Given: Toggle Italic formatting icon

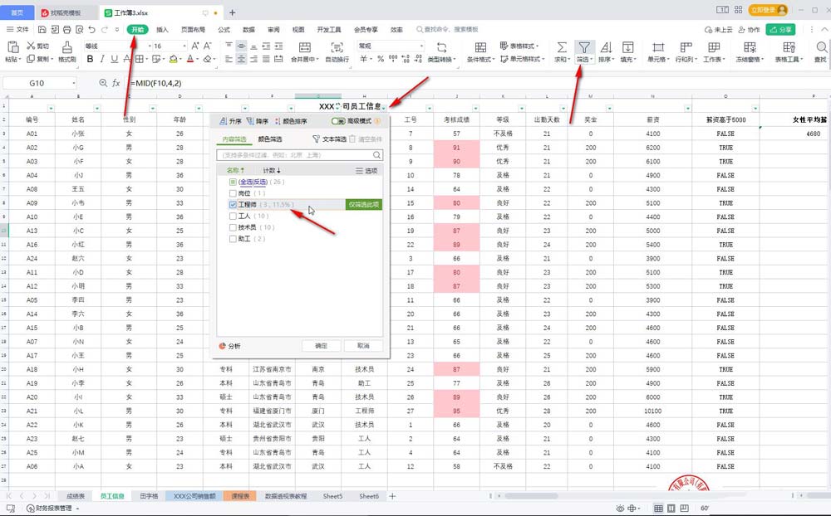Looking at the screenshot, I should coord(101,59).
